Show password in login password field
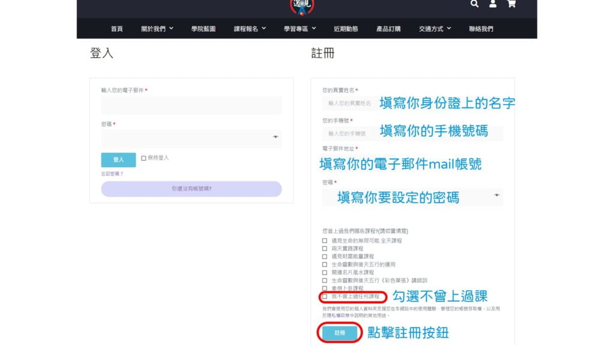Viewport: 614px width, 345px height. click(x=275, y=137)
